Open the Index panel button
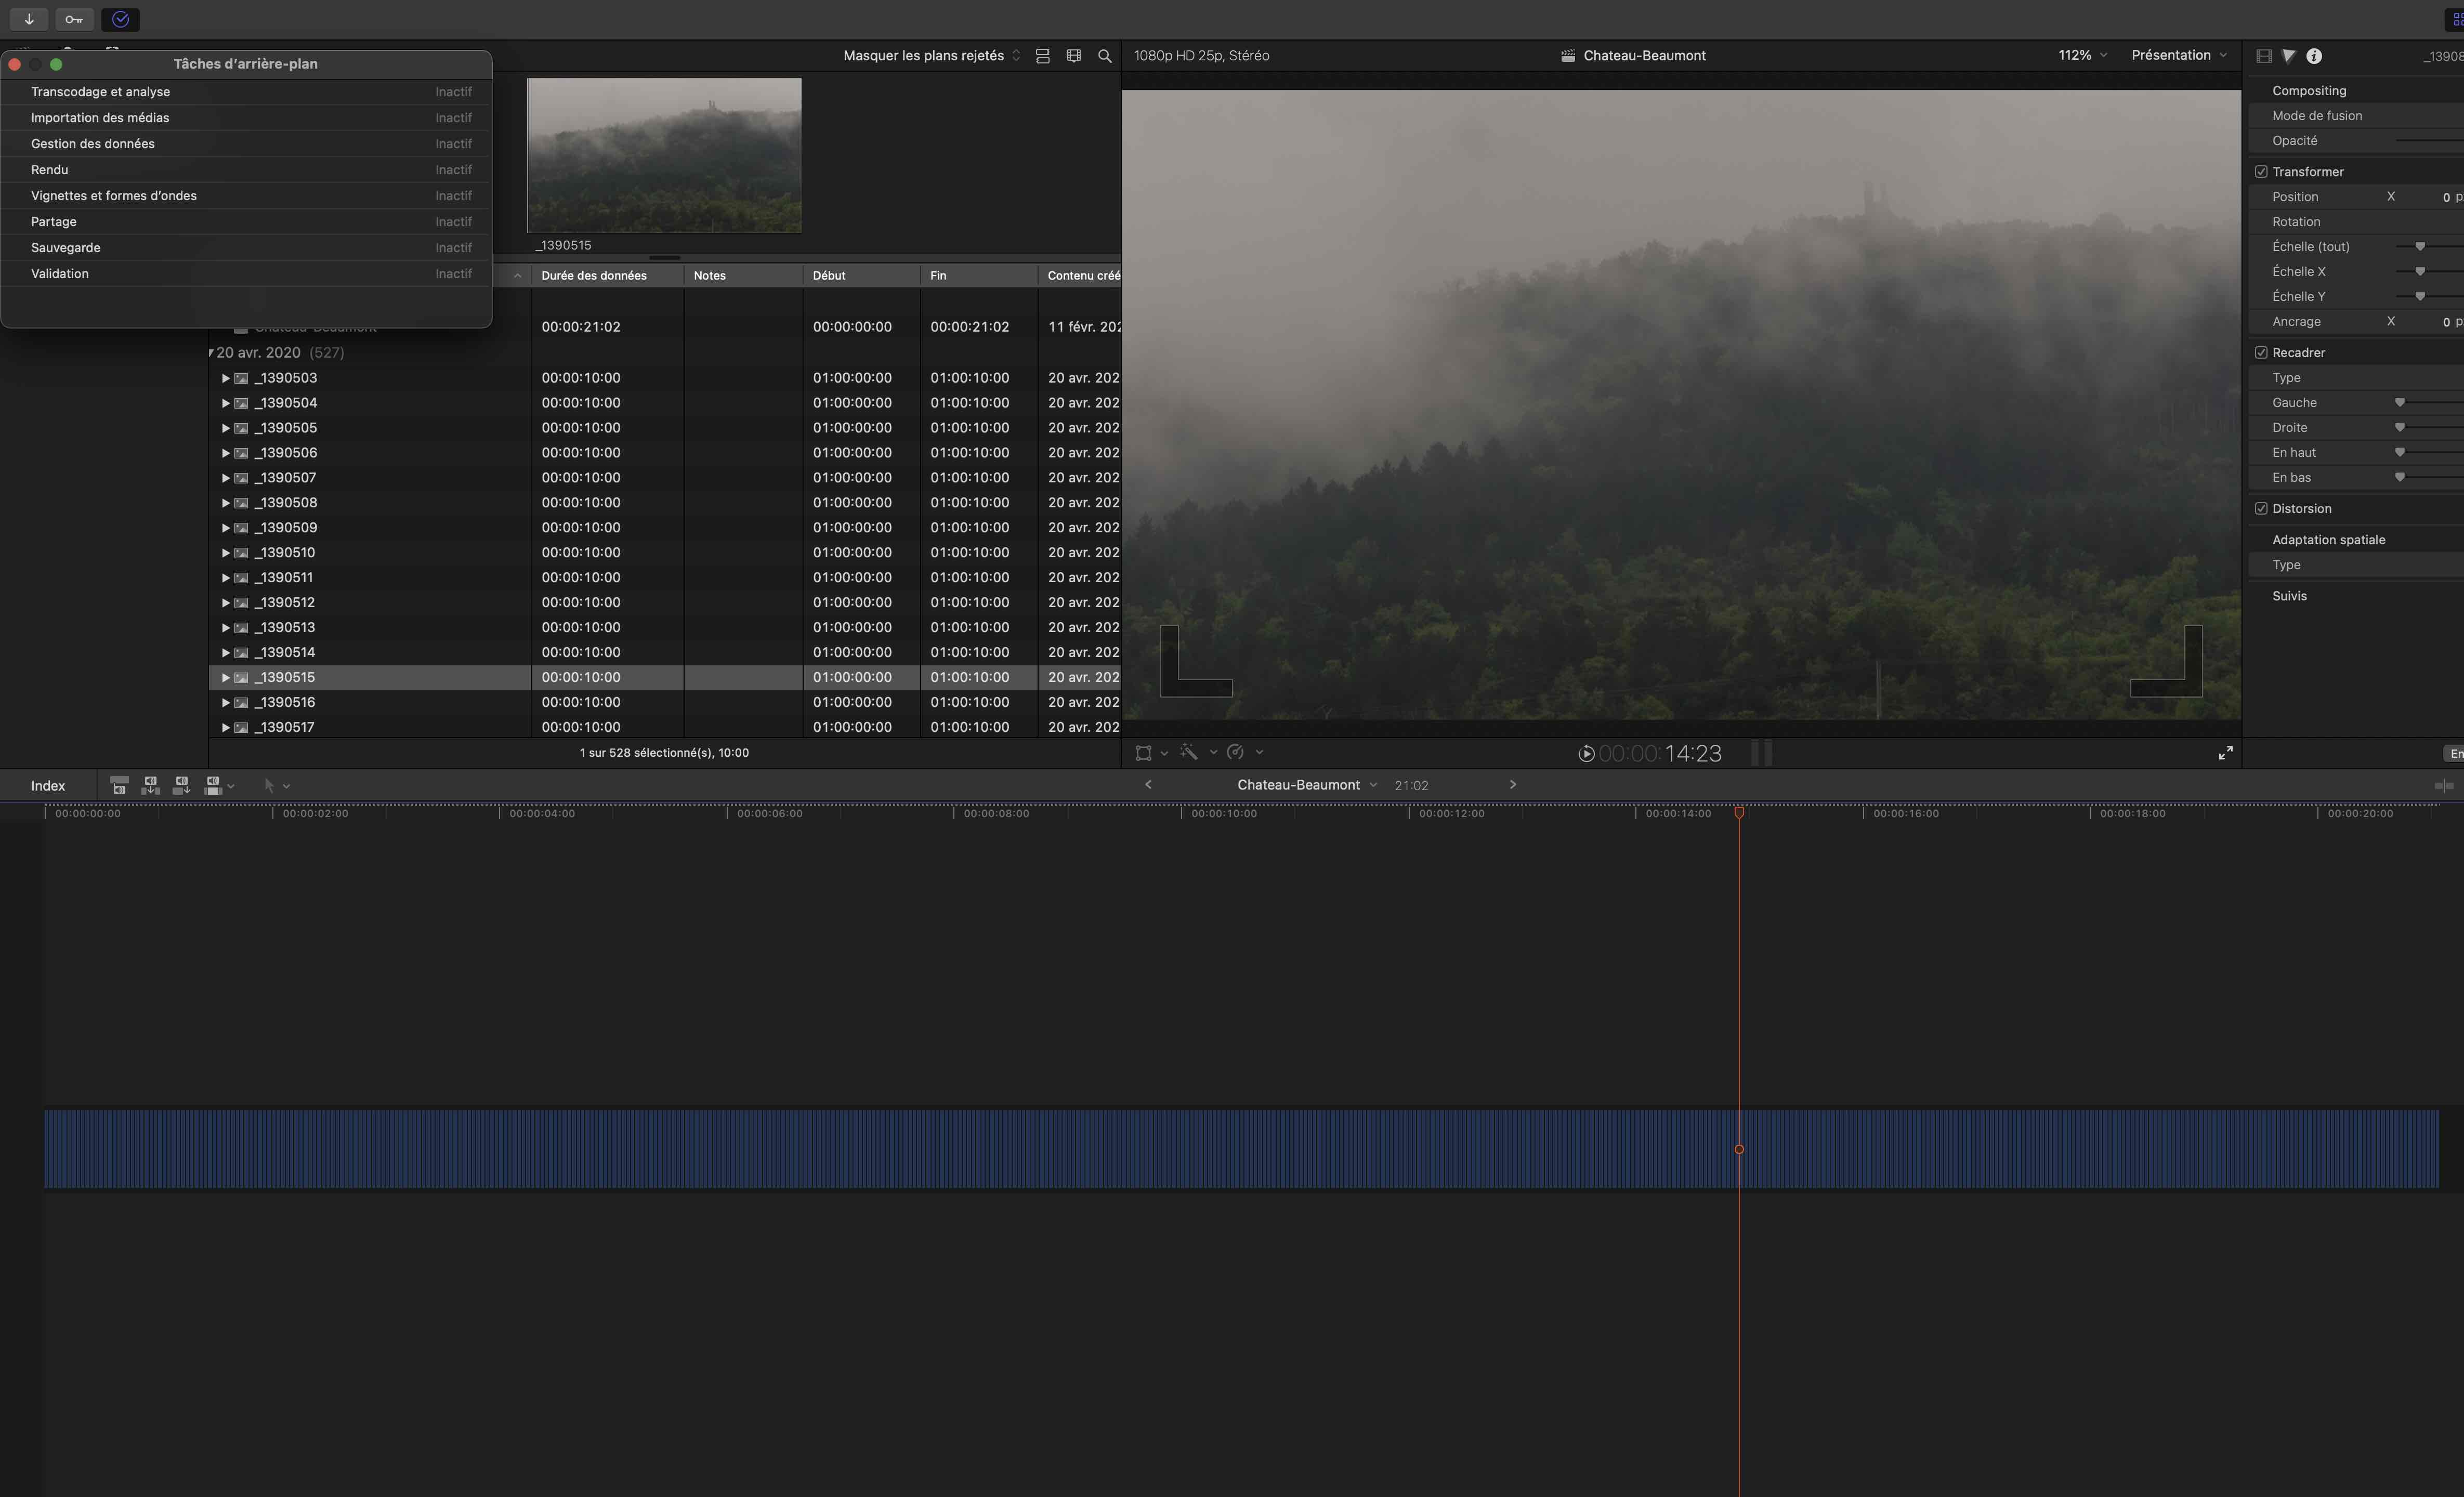This screenshot has width=2464, height=1497. [48, 786]
